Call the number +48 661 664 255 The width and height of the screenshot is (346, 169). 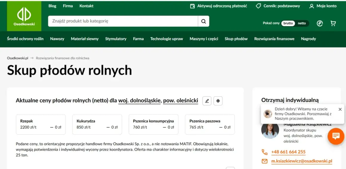(x=288, y=152)
